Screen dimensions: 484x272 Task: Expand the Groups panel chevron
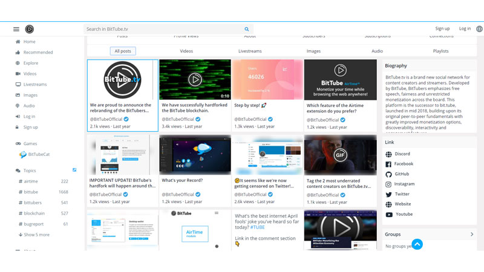[x=472, y=235]
